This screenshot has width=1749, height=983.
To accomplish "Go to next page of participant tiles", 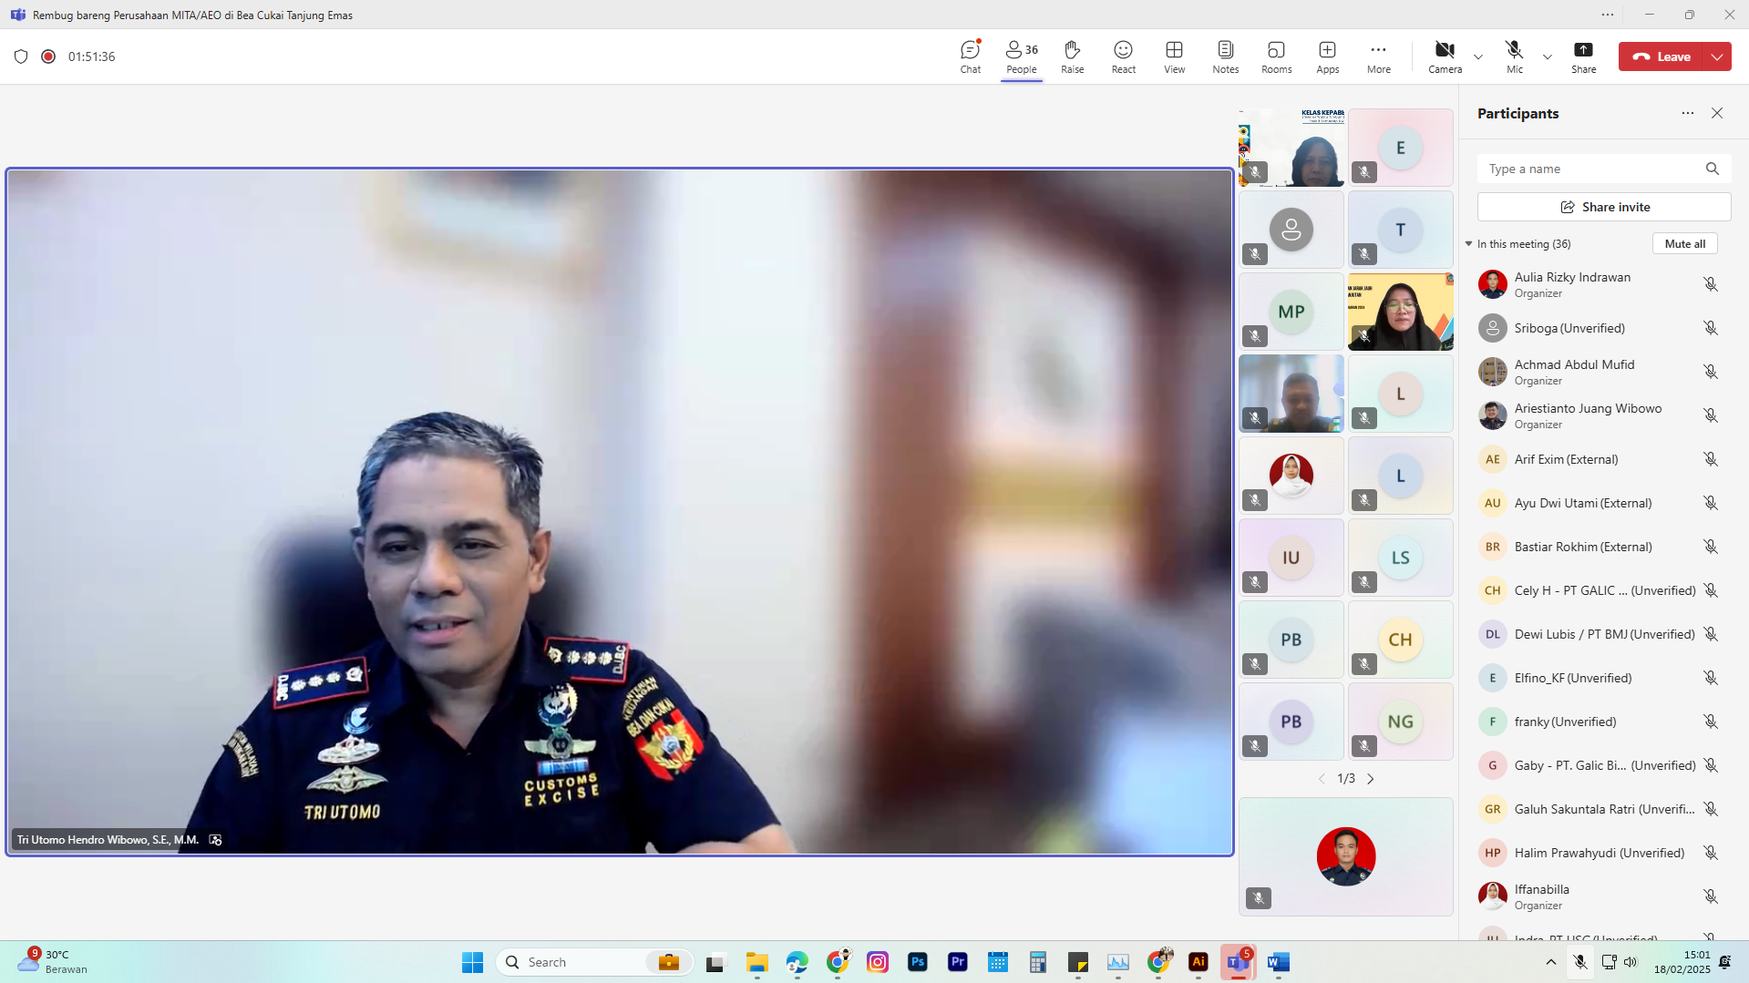I will 1370,779.
